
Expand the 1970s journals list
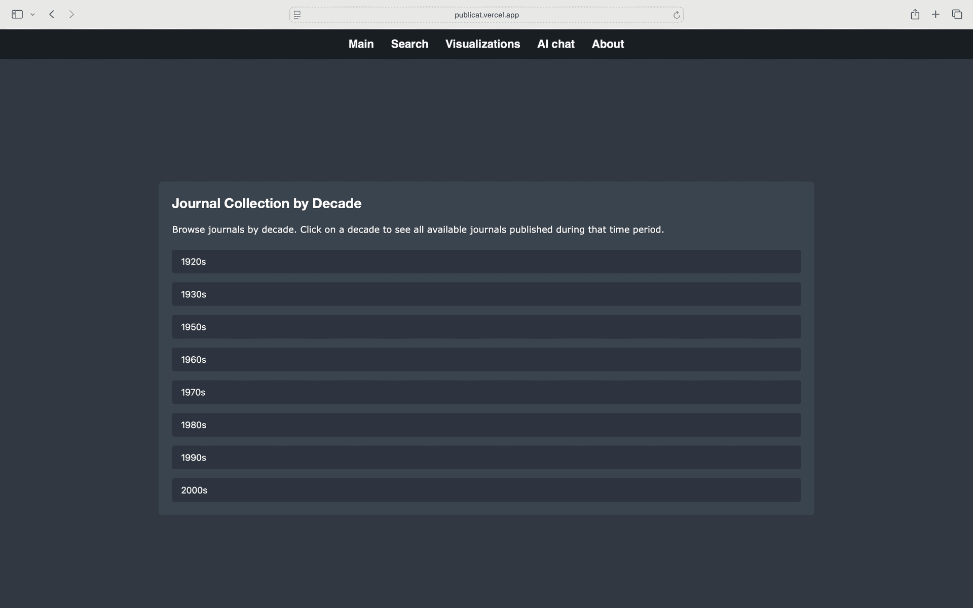pyautogui.click(x=486, y=392)
